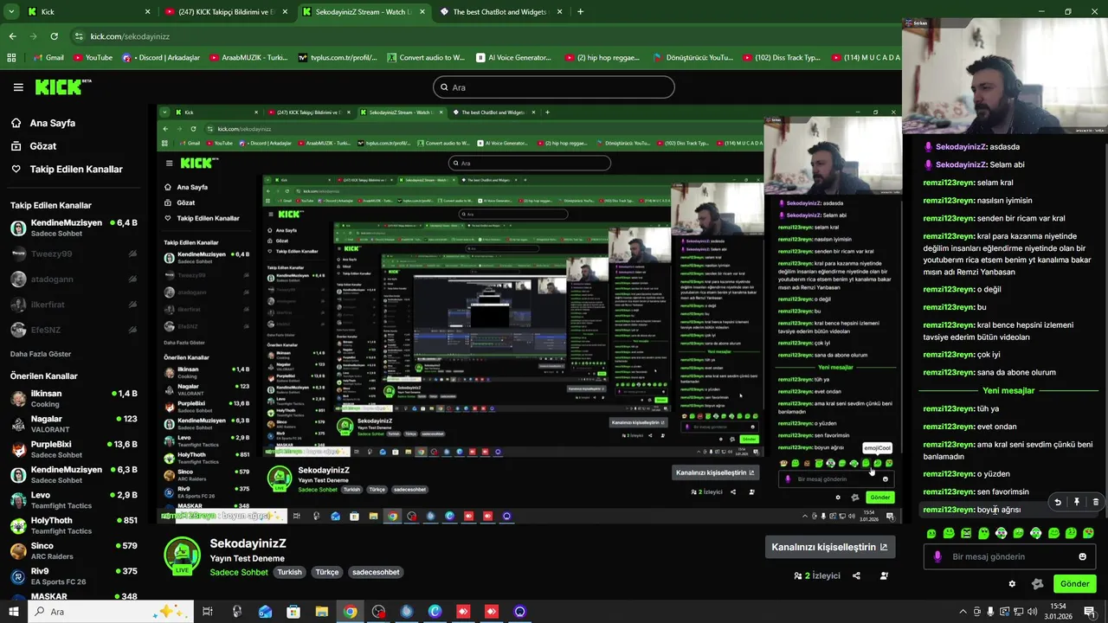
Task: Switch to the first Kick tab
Action: coord(88,12)
